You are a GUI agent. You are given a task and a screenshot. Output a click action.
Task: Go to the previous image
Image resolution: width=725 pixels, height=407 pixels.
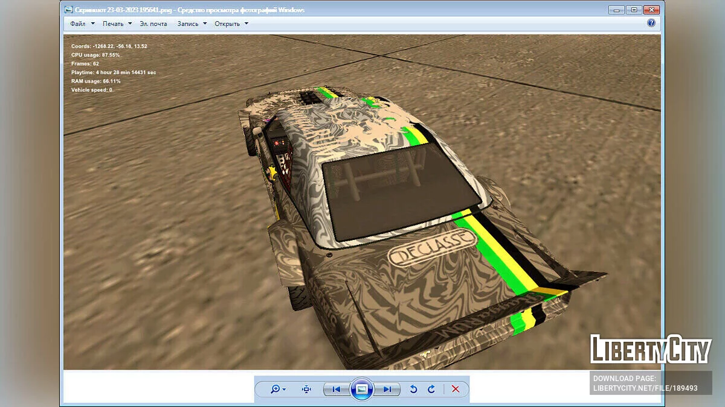click(336, 390)
